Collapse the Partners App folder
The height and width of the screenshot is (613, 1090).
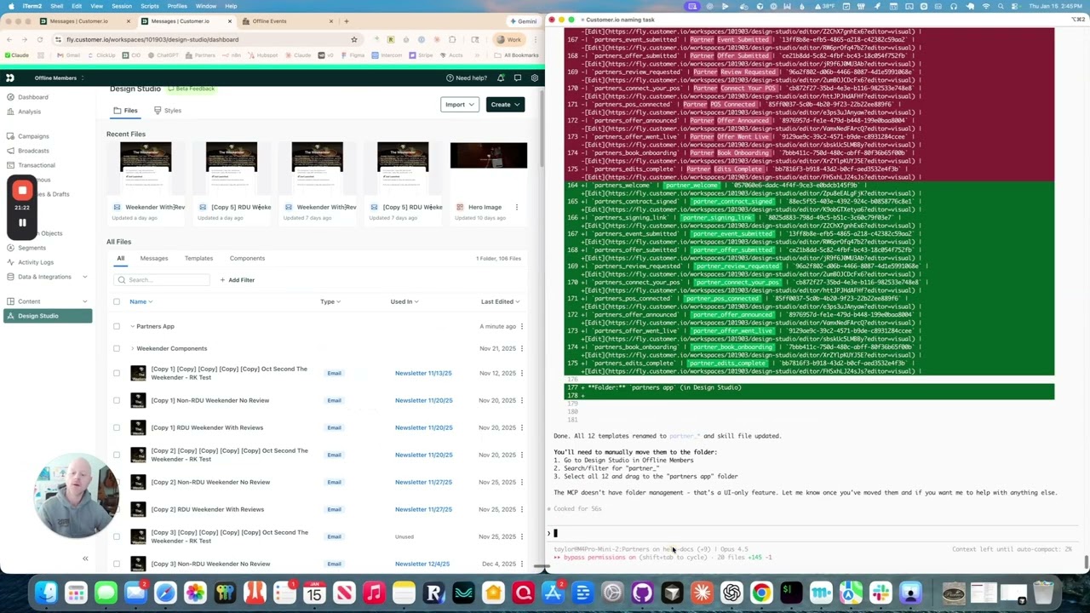tap(132, 326)
